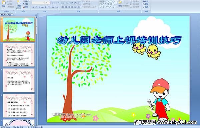
Task: Expand the slide Layout dropdown
Action: [x=26, y=1]
